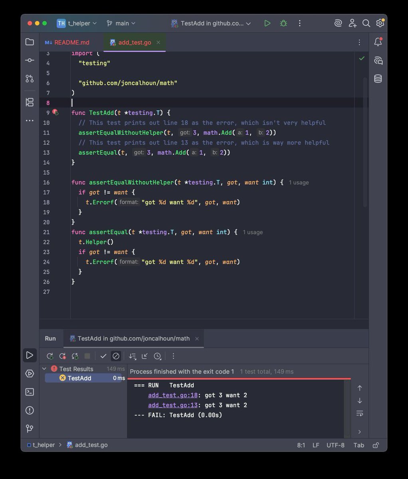The image size is (408, 479).
Task: Toggle soft-wrap in console output
Action: coord(360,414)
